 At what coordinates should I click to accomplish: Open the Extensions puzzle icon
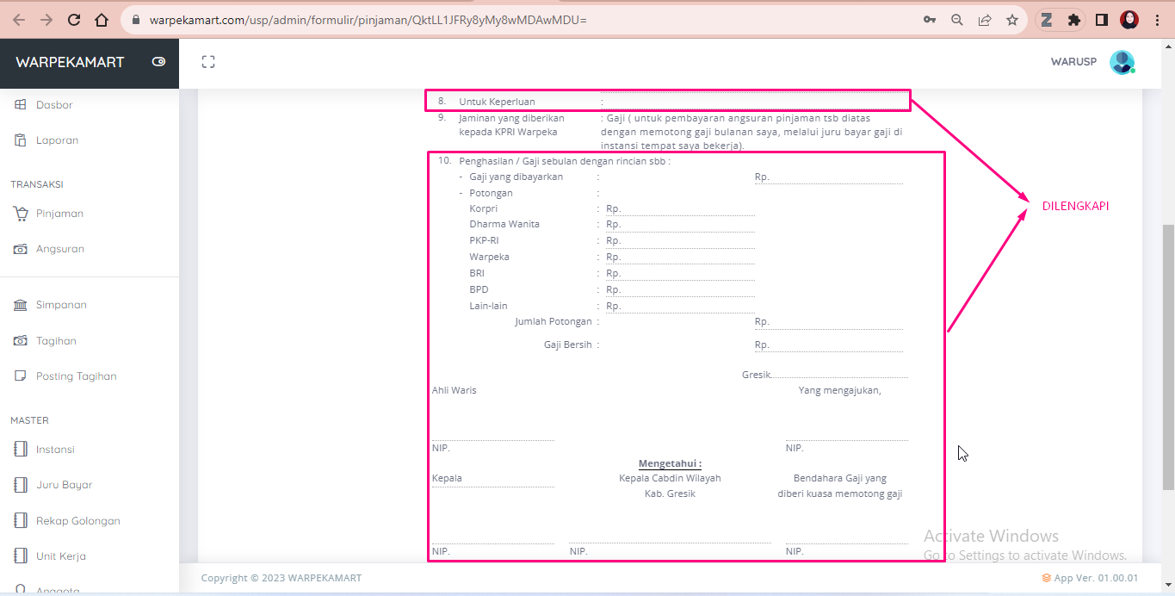tap(1073, 20)
